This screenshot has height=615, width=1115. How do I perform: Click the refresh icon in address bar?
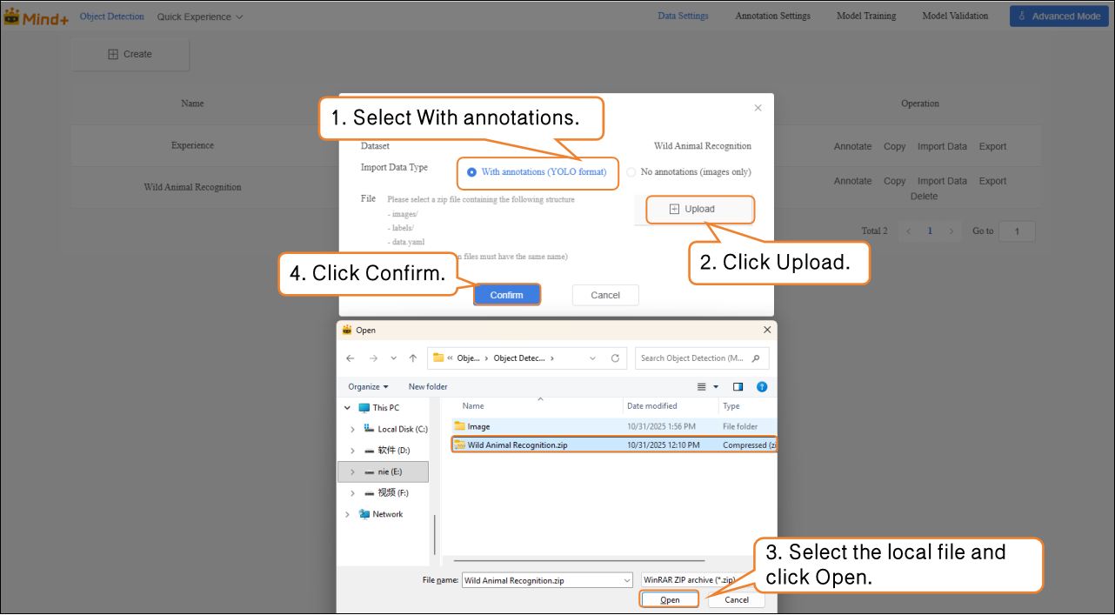pyautogui.click(x=615, y=358)
